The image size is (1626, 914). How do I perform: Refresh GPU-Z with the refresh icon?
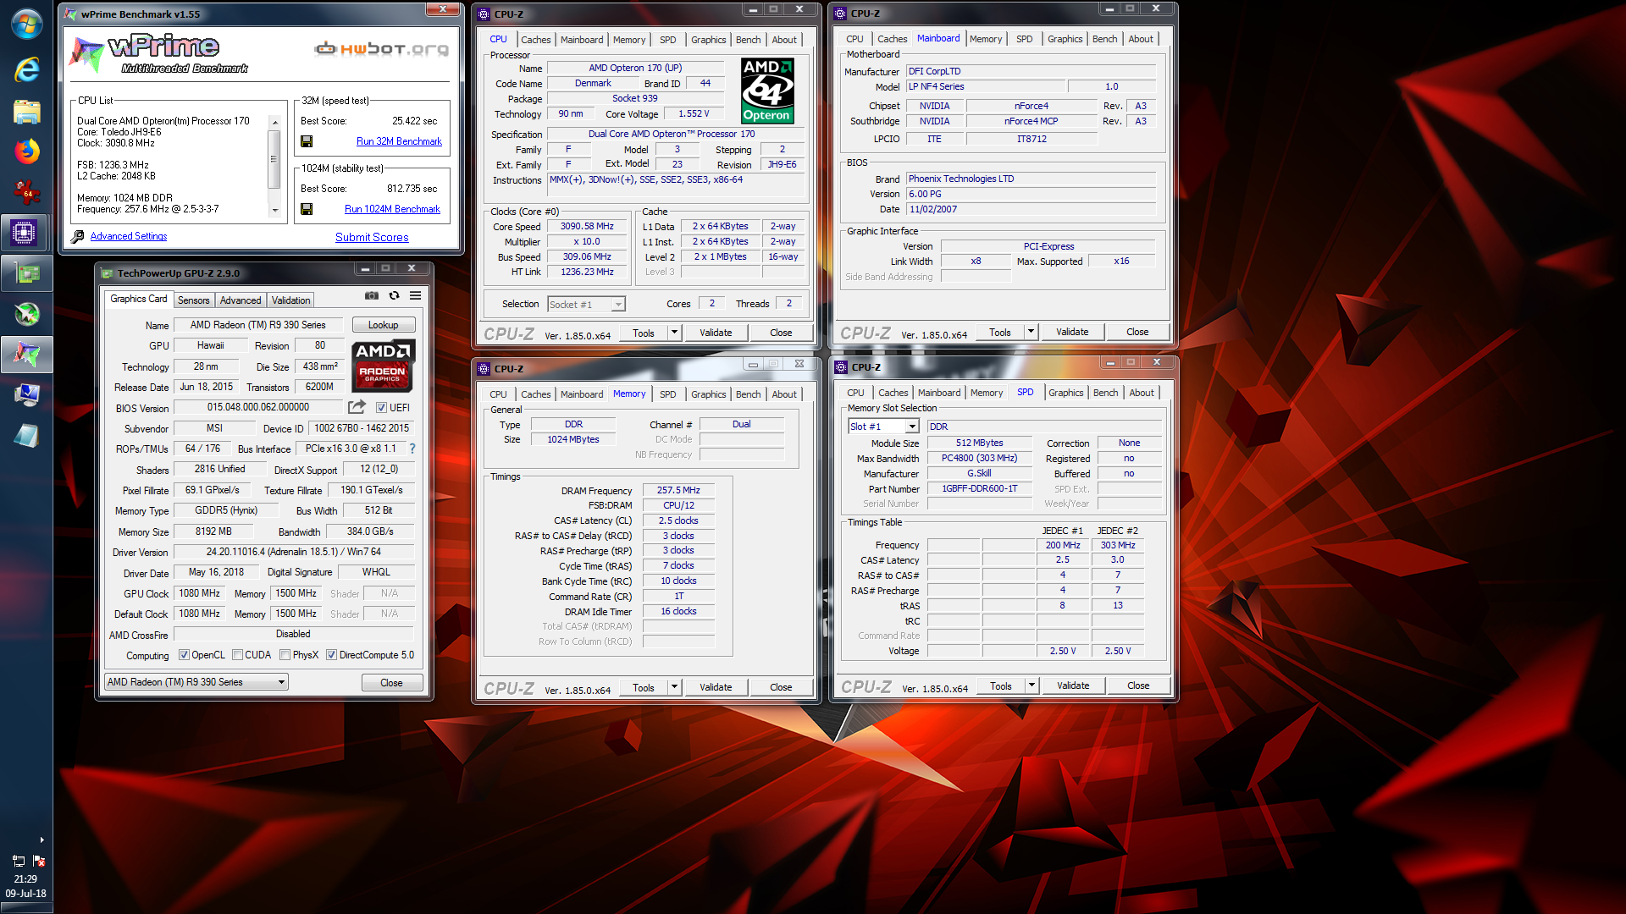[394, 295]
